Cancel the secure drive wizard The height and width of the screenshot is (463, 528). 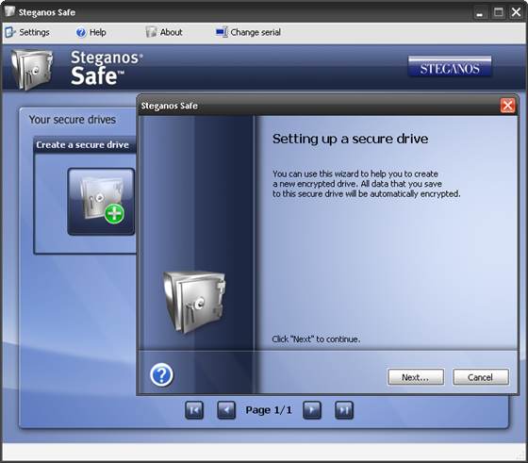coord(481,377)
